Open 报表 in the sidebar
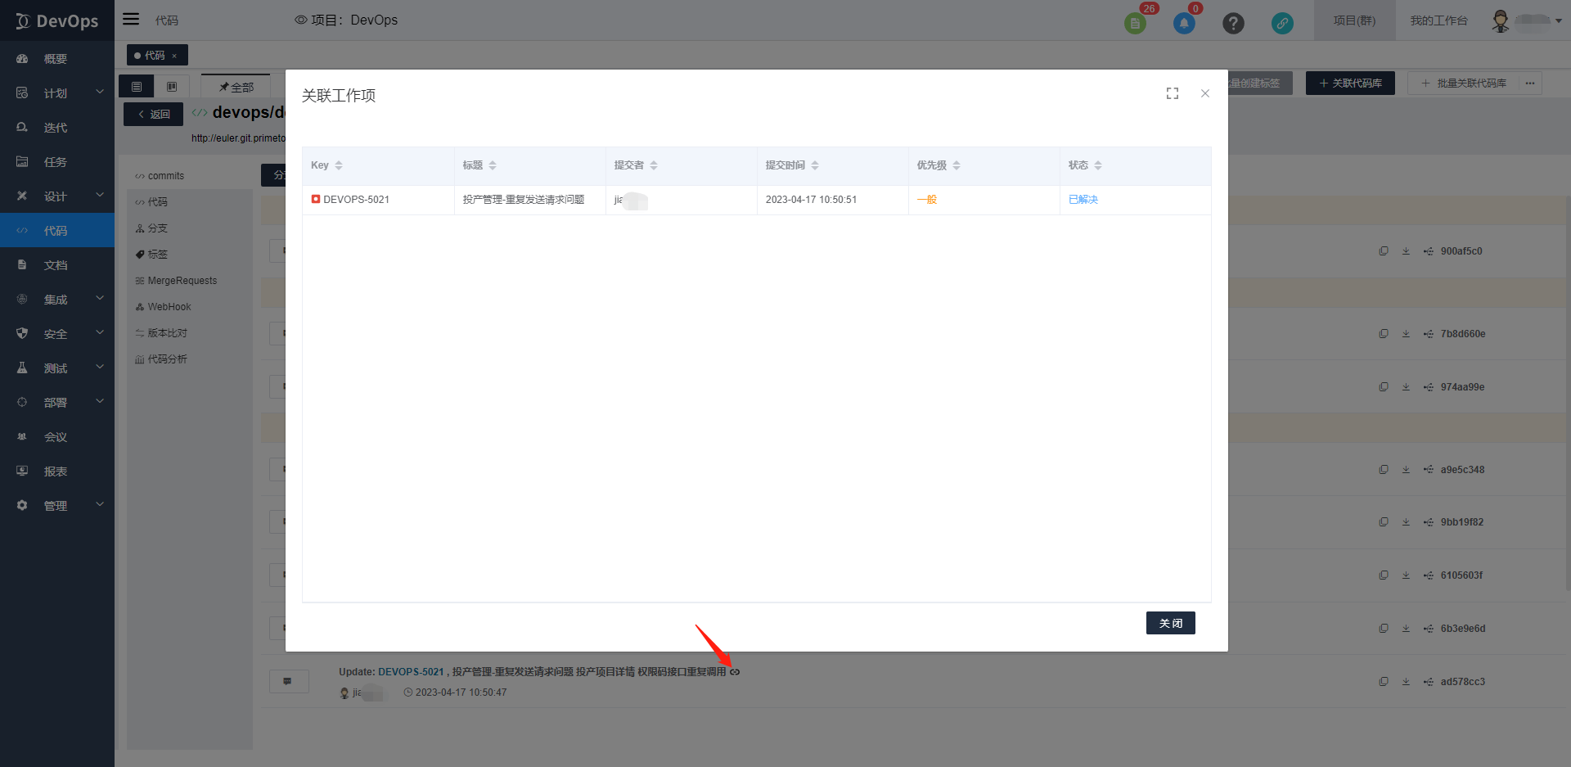The width and height of the screenshot is (1571, 767). [x=57, y=471]
